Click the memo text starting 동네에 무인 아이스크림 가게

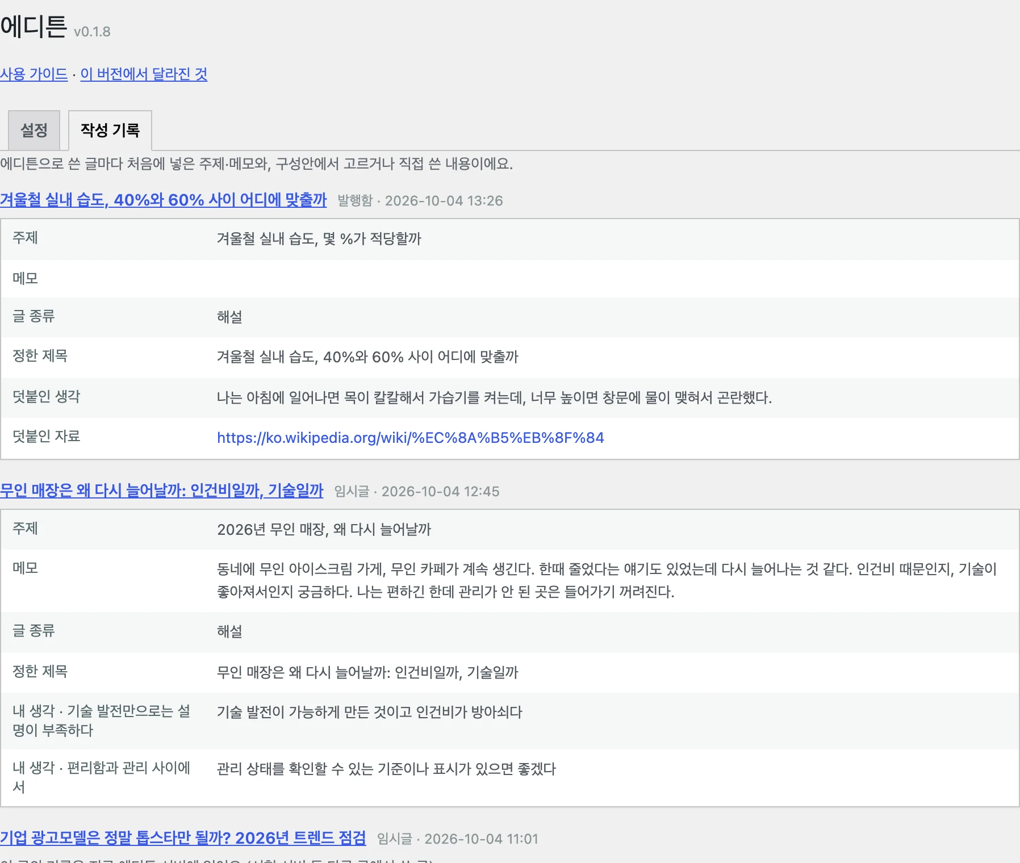607,580
